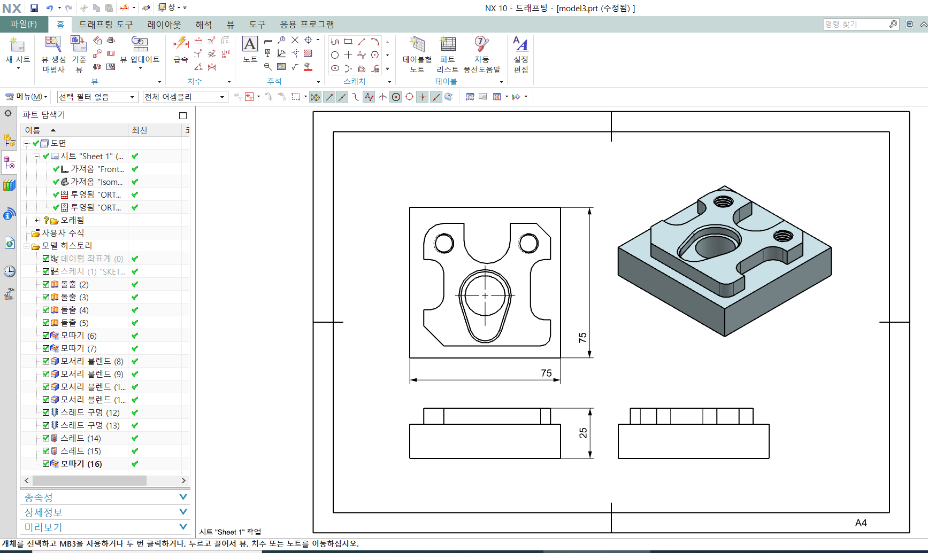Open the Reuse Library sidebar icon
The width and height of the screenshot is (928, 553).
click(10, 185)
